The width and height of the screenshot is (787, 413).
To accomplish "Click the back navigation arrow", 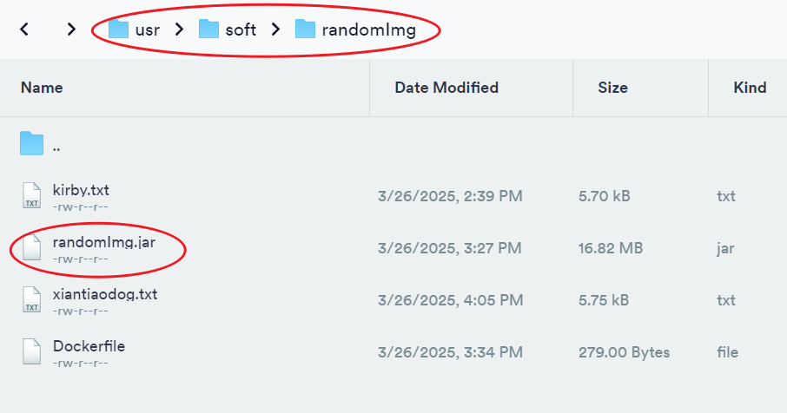I will point(24,29).
